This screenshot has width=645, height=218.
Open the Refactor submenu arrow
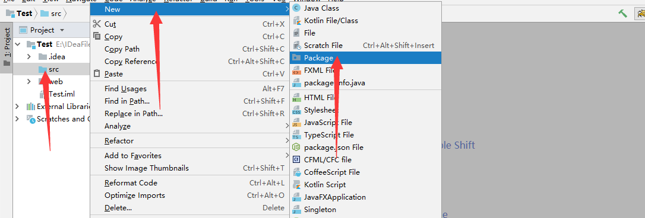(287, 141)
